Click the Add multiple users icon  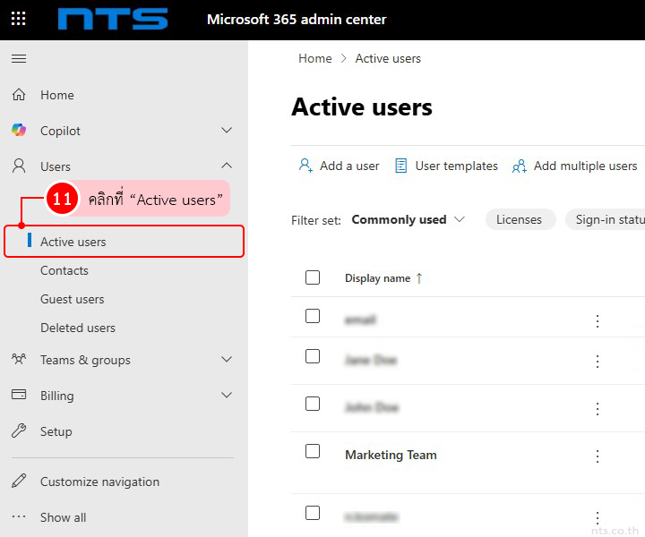520,166
